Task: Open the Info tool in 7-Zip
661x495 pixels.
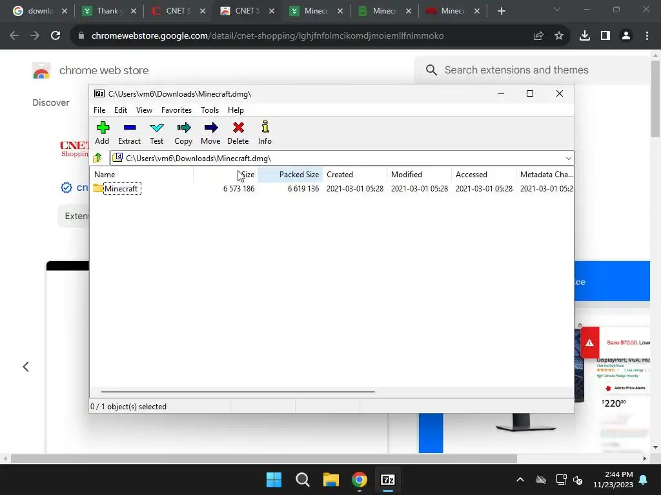Action: click(265, 133)
